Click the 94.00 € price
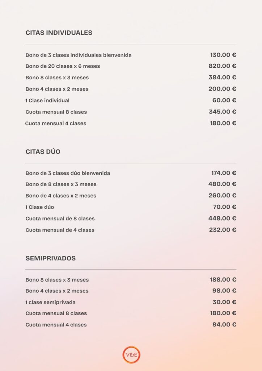This screenshot has width=262, height=371. [224, 325]
